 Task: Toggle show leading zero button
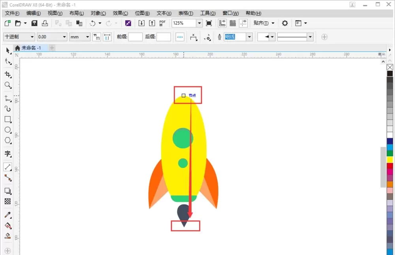107,37
